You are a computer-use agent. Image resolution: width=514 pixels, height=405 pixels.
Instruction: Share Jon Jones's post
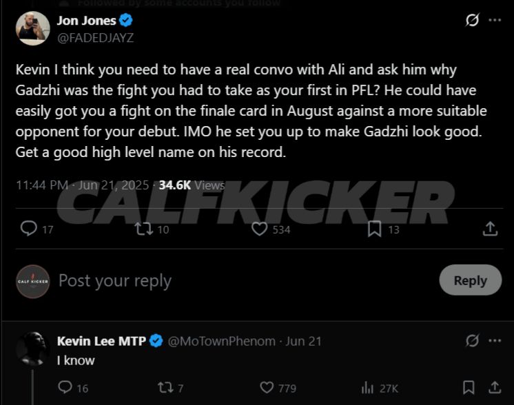point(490,229)
